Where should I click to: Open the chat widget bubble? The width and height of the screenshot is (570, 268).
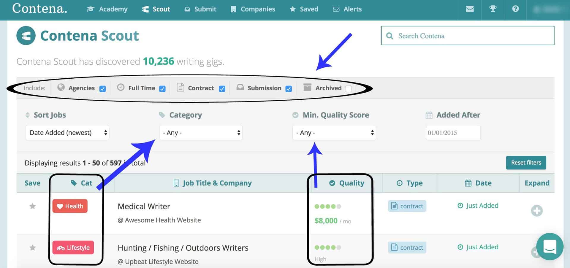tap(550, 247)
